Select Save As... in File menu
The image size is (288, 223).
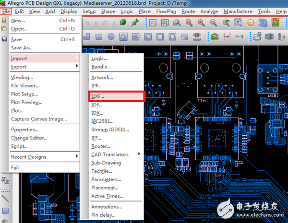(22, 48)
